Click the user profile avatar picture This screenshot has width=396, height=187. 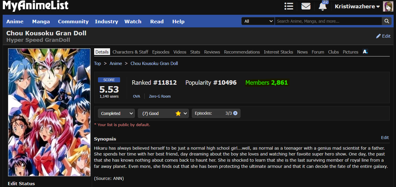pyautogui.click(x=388, y=6)
